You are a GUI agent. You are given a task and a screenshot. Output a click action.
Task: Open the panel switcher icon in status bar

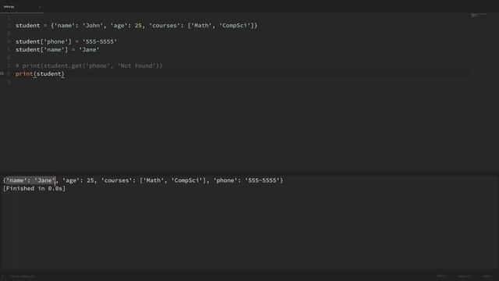click(x=2, y=276)
